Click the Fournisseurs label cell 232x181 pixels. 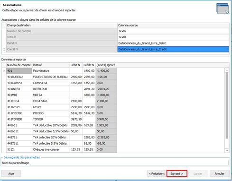[x=51, y=71]
